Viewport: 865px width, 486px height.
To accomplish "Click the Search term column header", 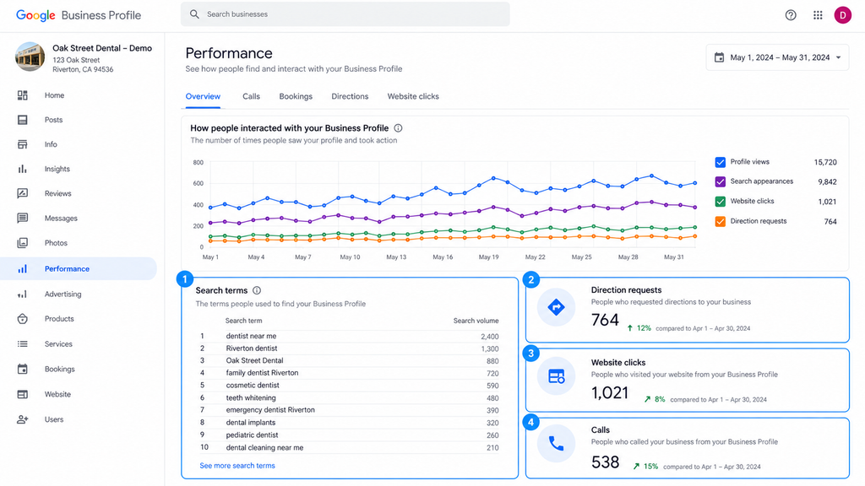I will tap(243, 321).
